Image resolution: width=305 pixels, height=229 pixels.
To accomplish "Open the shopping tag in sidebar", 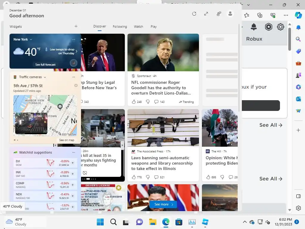I will tap(298, 51).
